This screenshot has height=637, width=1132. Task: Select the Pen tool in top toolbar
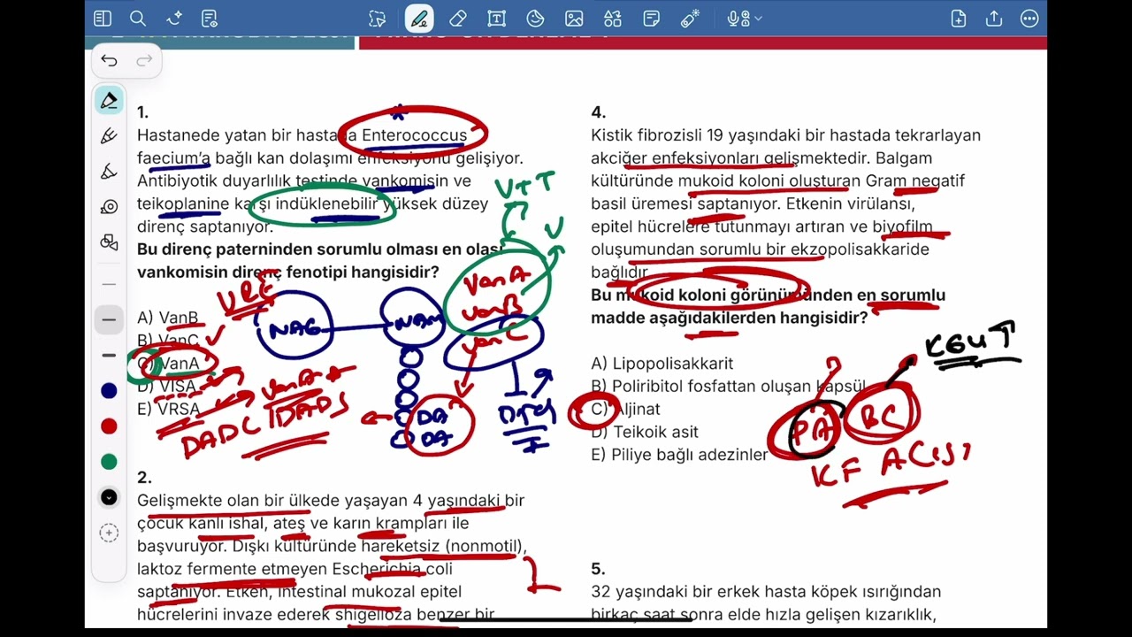click(419, 18)
